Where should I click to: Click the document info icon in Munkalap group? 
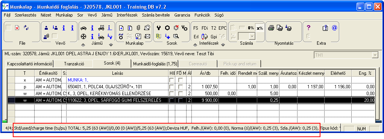(130, 28)
